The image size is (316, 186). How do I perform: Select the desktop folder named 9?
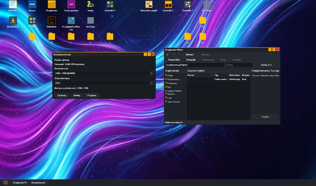(x=32, y=36)
